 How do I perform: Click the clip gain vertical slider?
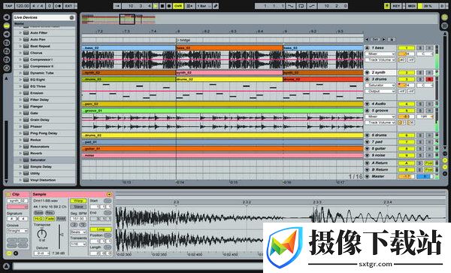coord(60,236)
